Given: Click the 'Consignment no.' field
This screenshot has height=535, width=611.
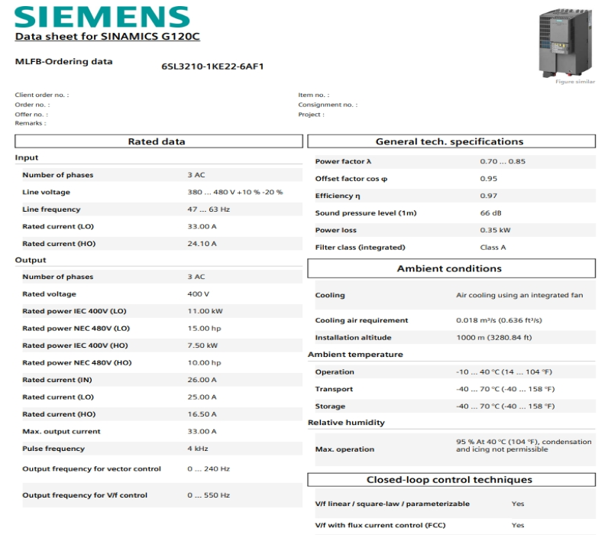Looking at the screenshot, I should tap(328, 105).
